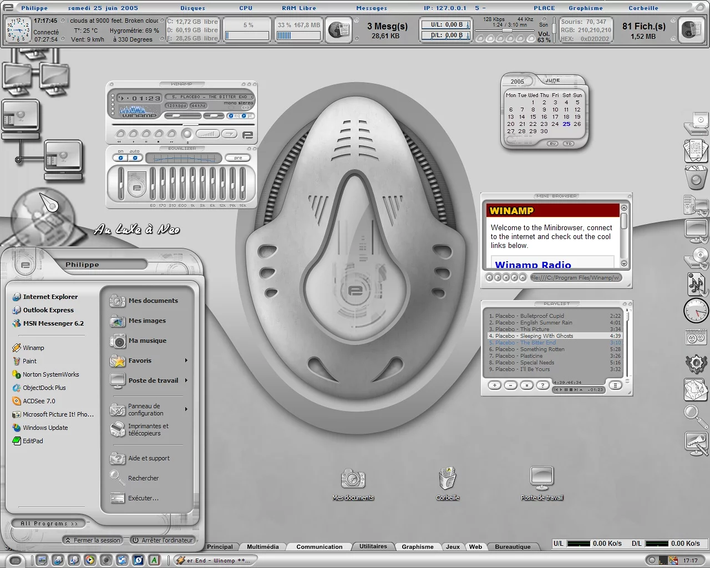
Task: Select the Graphisme tab
Action: click(x=417, y=547)
